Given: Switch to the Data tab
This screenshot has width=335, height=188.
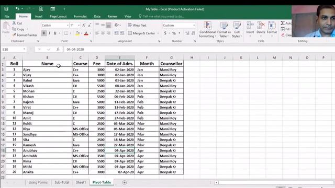Looking at the screenshot, I should coord(97,16).
